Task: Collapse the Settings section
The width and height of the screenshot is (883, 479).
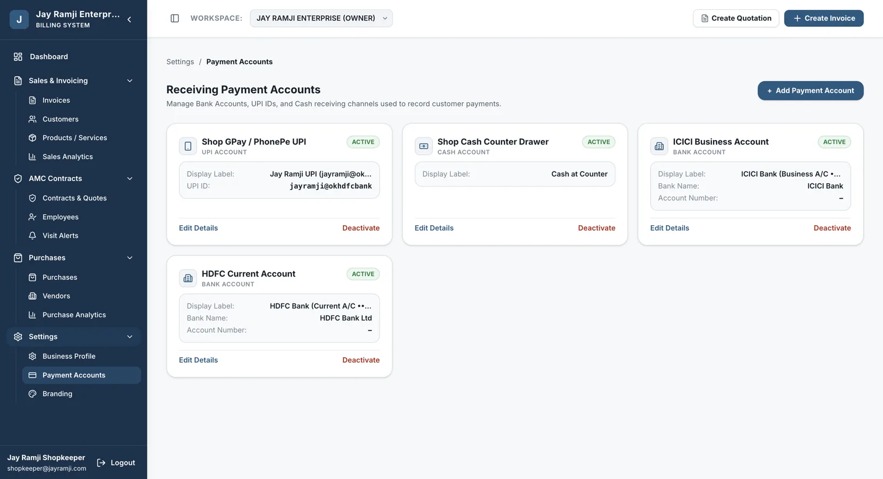Action: [x=130, y=337]
